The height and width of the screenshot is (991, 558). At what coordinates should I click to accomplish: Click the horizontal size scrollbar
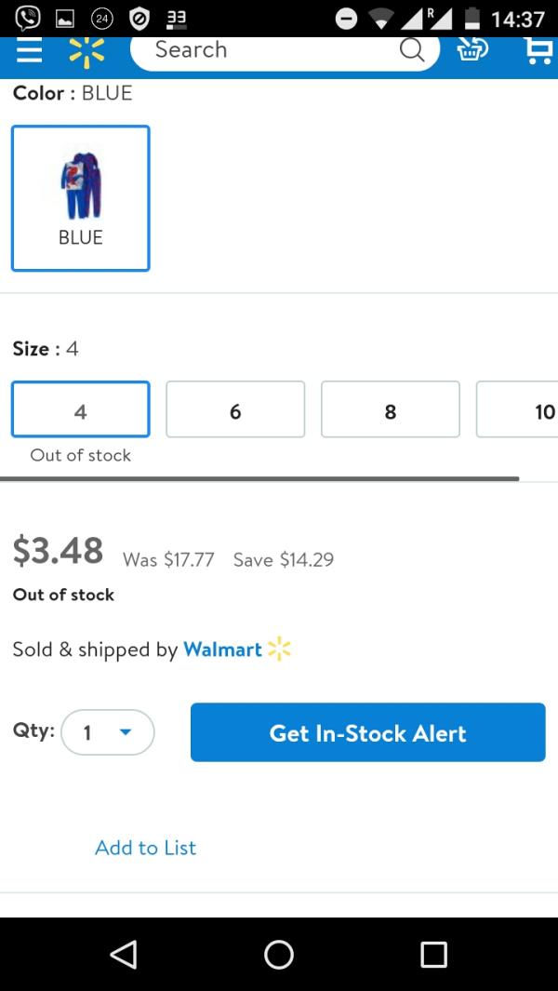(x=260, y=479)
